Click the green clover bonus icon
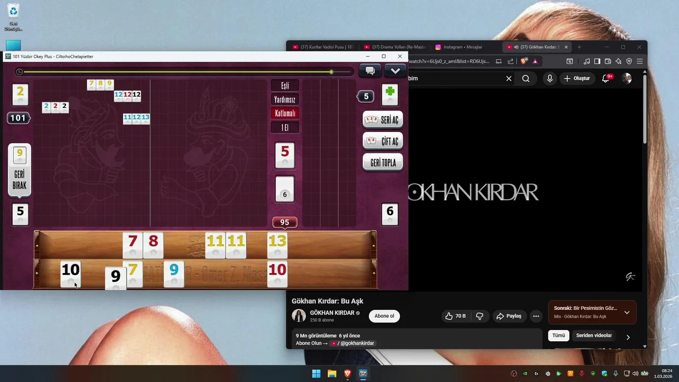Screen dimensions: 679x382 (x=390, y=95)
